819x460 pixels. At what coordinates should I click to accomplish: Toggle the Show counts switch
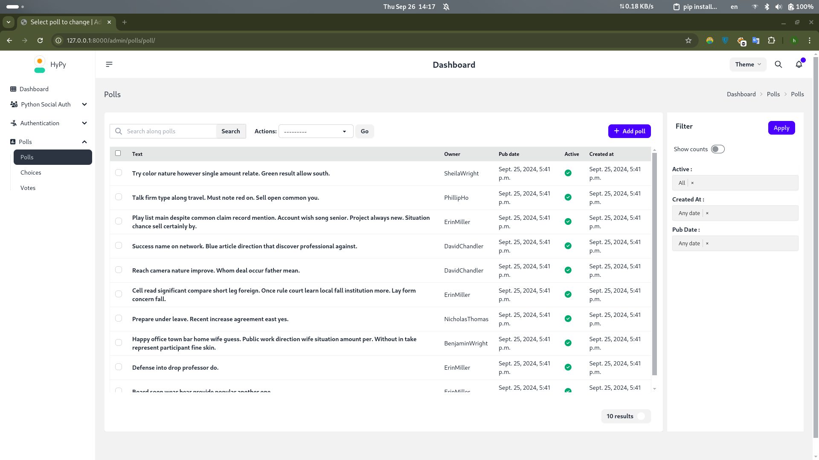click(717, 149)
